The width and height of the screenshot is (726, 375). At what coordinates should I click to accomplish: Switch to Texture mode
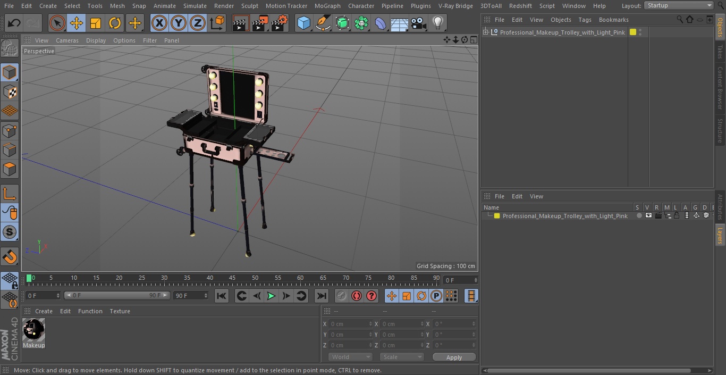point(10,91)
